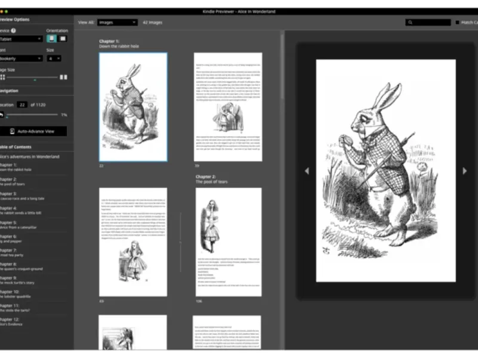Start Auto-Advance View

click(33, 131)
